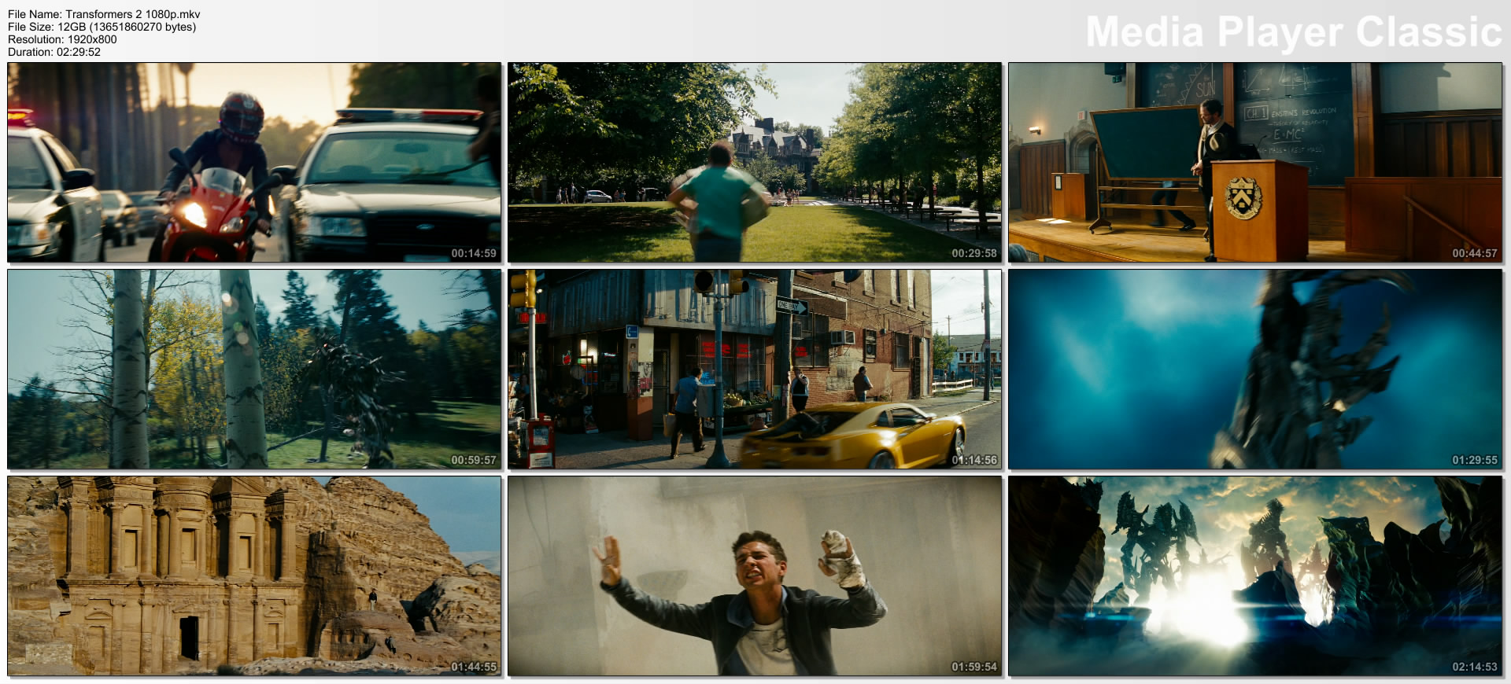Click the File Name Transformers 2 1080p.mkv text

tap(104, 14)
